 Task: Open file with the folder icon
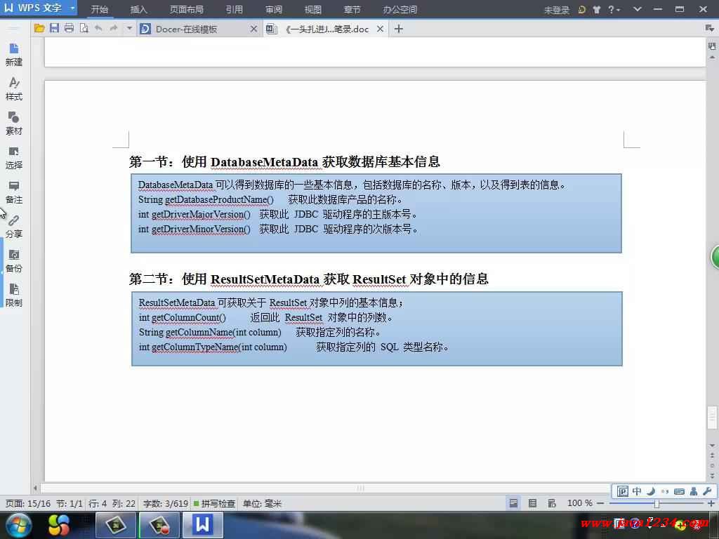(x=39, y=28)
